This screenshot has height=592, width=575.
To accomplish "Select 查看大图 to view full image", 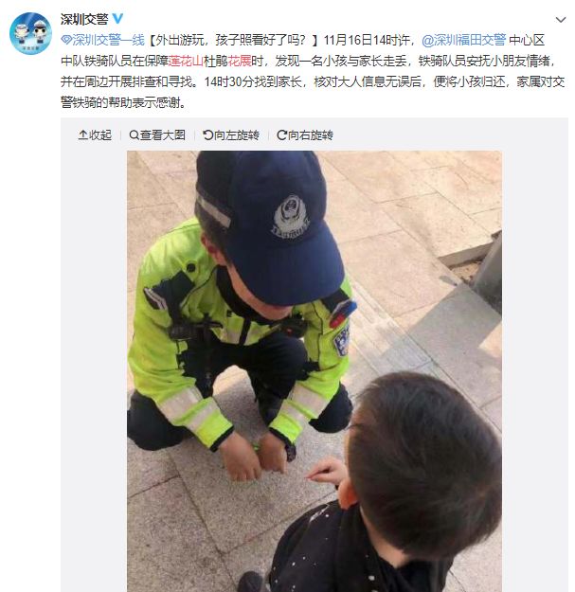I will 157,135.
